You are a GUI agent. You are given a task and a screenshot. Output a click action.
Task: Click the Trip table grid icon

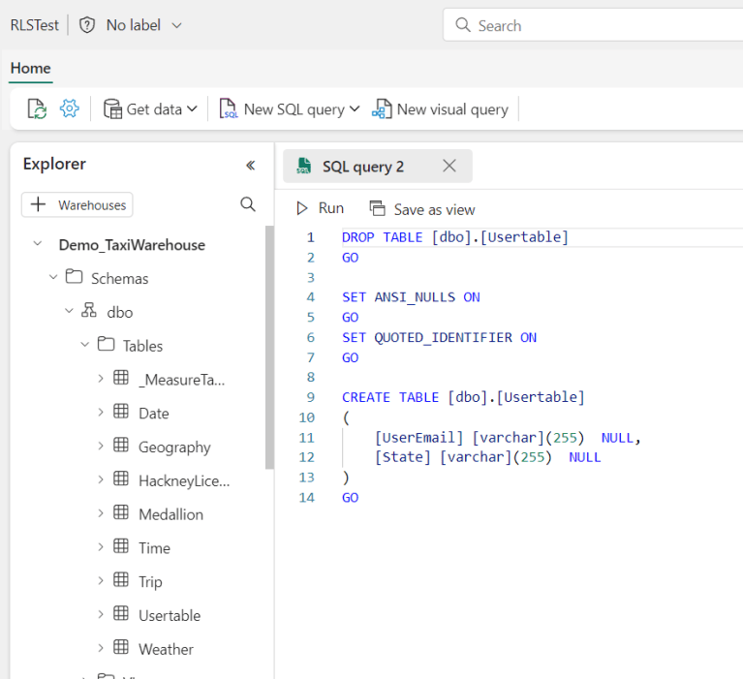(121, 579)
